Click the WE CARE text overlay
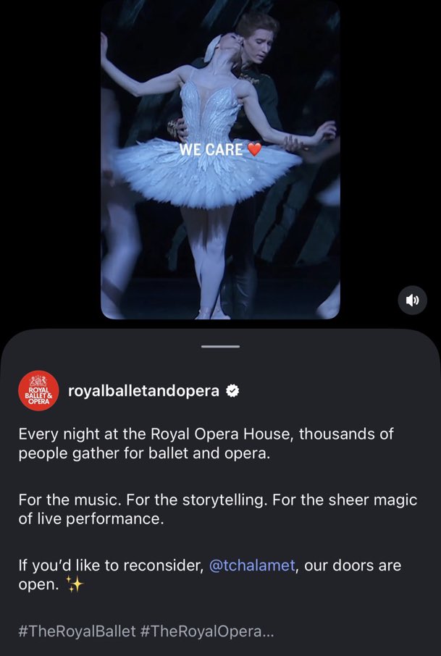This screenshot has height=656, width=441. (x=211, y=149)
